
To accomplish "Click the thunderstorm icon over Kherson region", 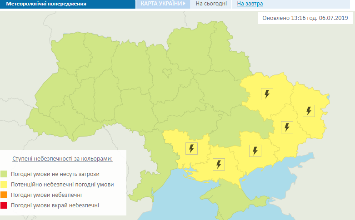I will click(x=219, y=164).
